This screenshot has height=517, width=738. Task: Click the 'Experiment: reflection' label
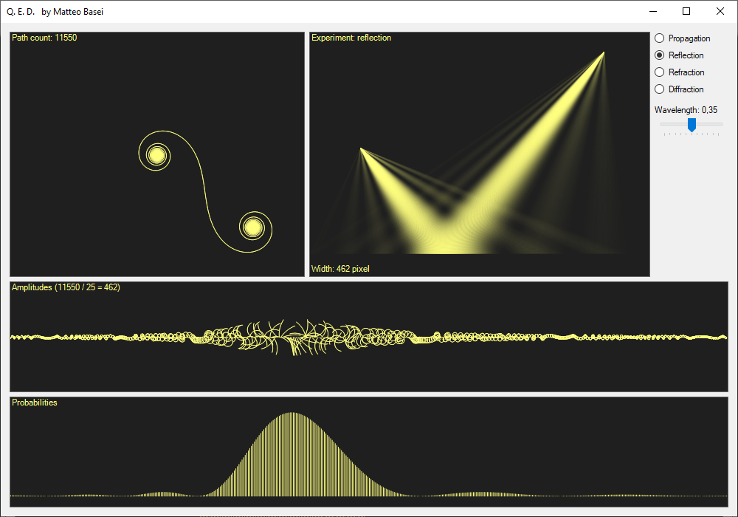351,38
